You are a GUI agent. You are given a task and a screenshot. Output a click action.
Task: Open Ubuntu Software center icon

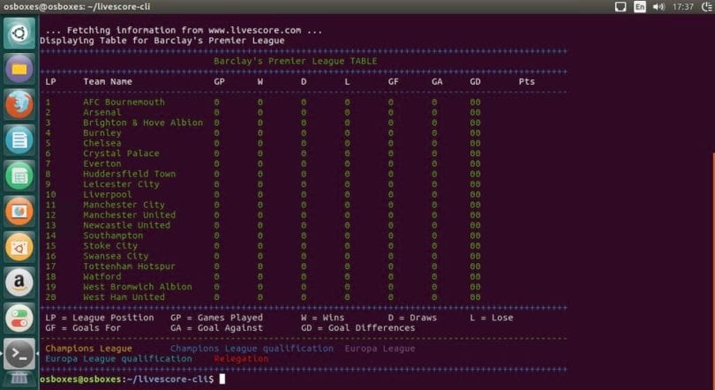[19, 246]
